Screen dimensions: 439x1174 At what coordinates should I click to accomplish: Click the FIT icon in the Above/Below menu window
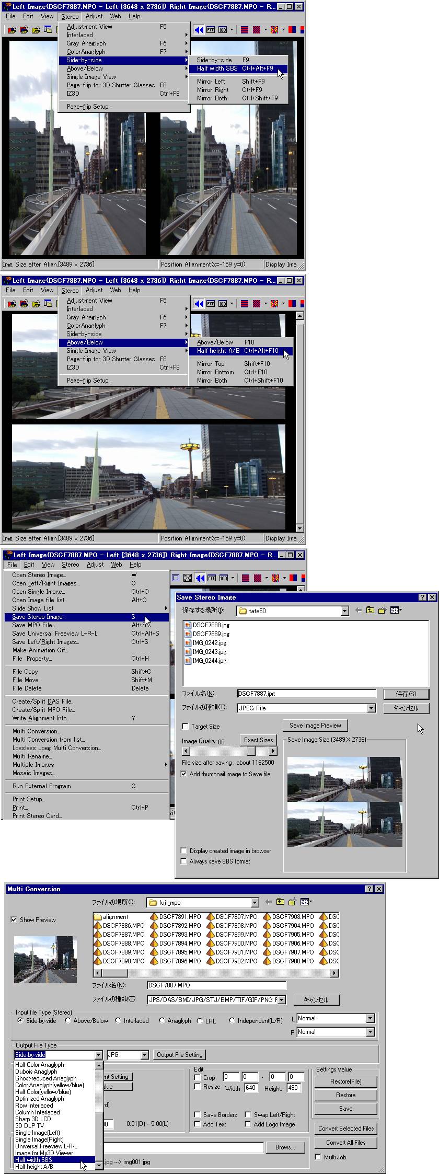click(x=210, y=304)
